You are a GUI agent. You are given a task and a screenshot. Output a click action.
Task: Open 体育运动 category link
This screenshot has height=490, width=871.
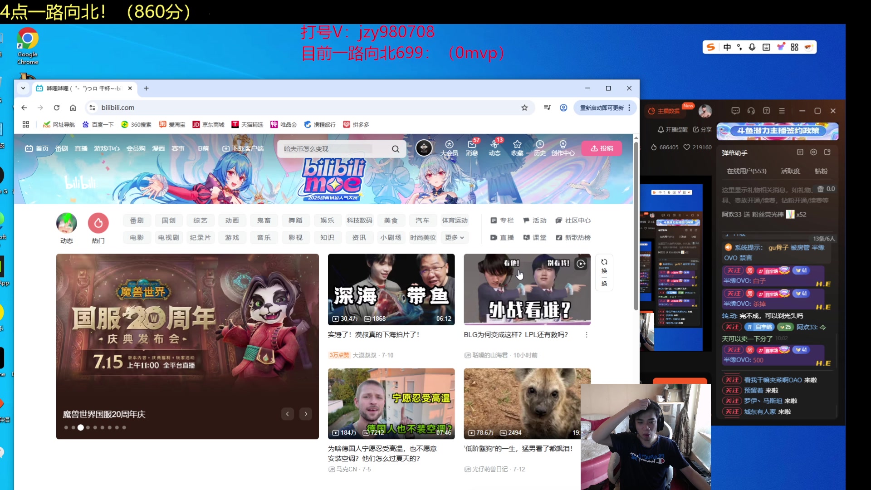455,220
